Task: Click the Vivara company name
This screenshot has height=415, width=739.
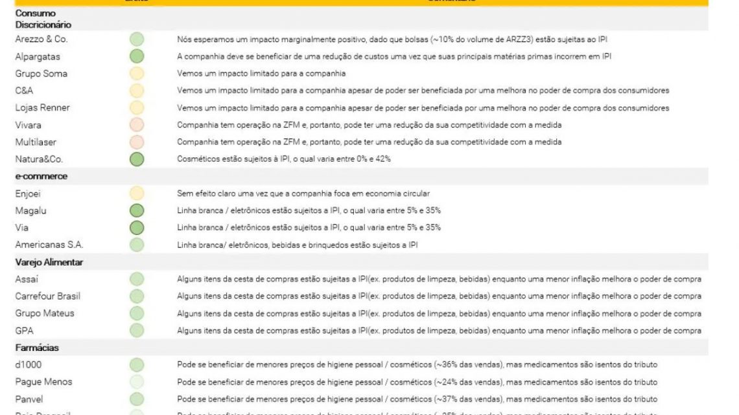Action: (28, 125)
